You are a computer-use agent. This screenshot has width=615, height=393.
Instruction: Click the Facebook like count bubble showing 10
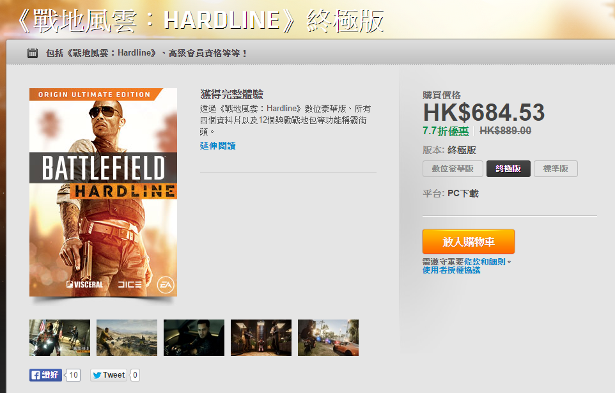(74, 375)
